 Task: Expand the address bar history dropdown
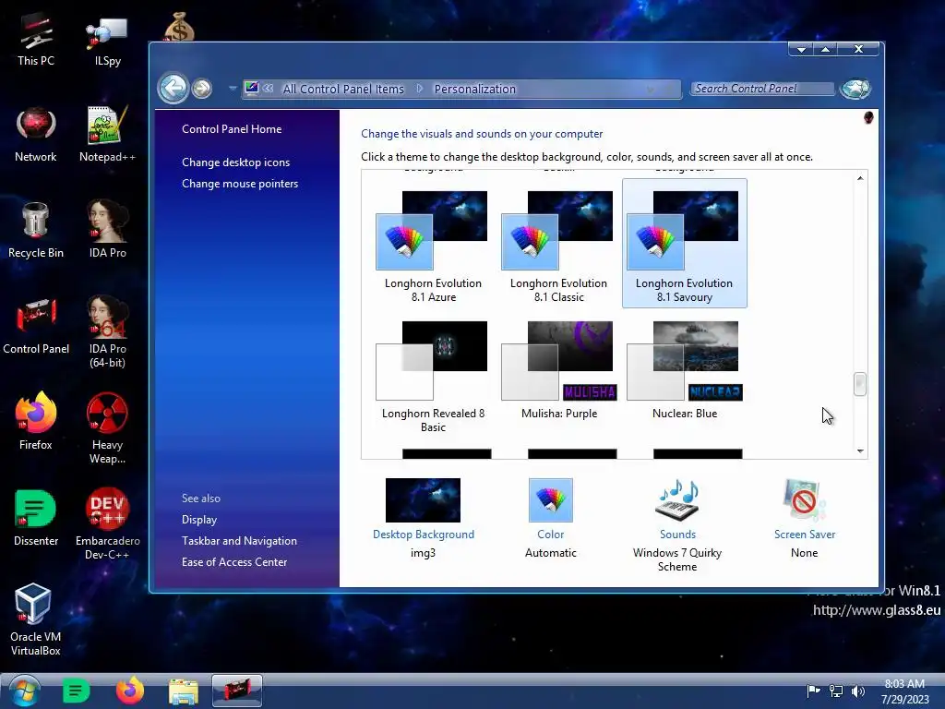point(651,90)
